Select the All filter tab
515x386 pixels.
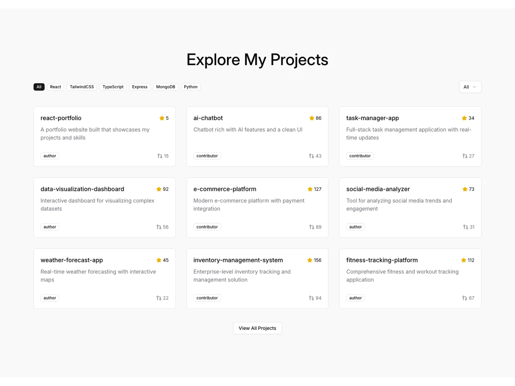pos(39,87)
